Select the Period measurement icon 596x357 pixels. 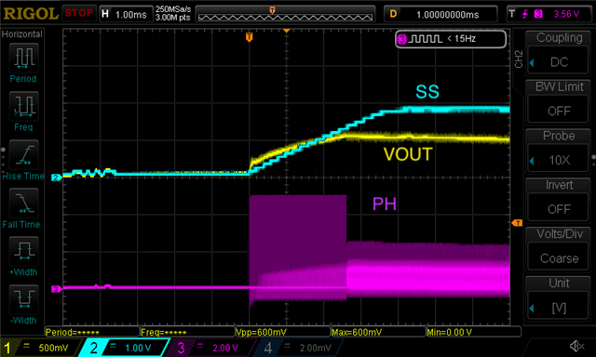[23, 58]
